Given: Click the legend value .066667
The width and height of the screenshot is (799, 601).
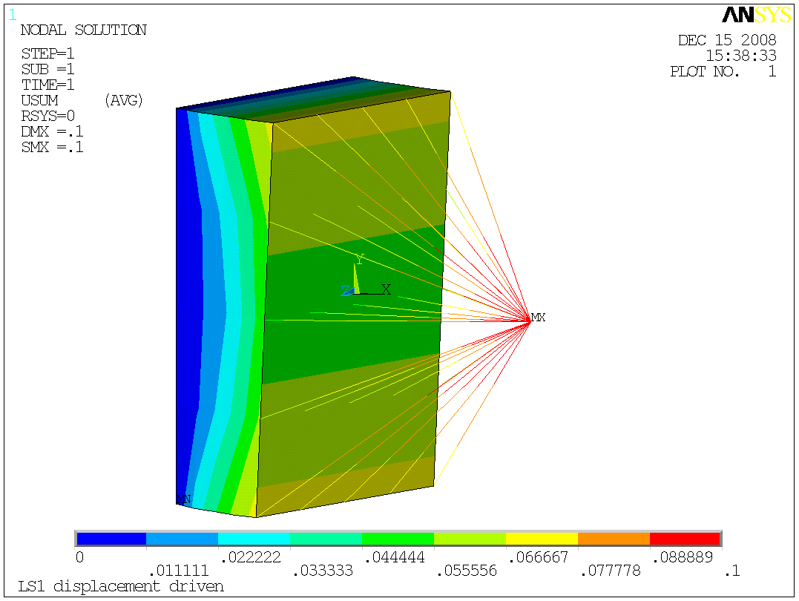Looking at the screenshot, I should pos(539,557).
